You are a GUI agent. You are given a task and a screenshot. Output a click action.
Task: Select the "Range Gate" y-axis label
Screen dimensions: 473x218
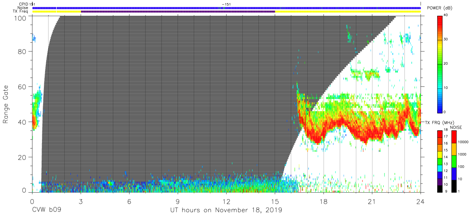click(x=6, y=104)
